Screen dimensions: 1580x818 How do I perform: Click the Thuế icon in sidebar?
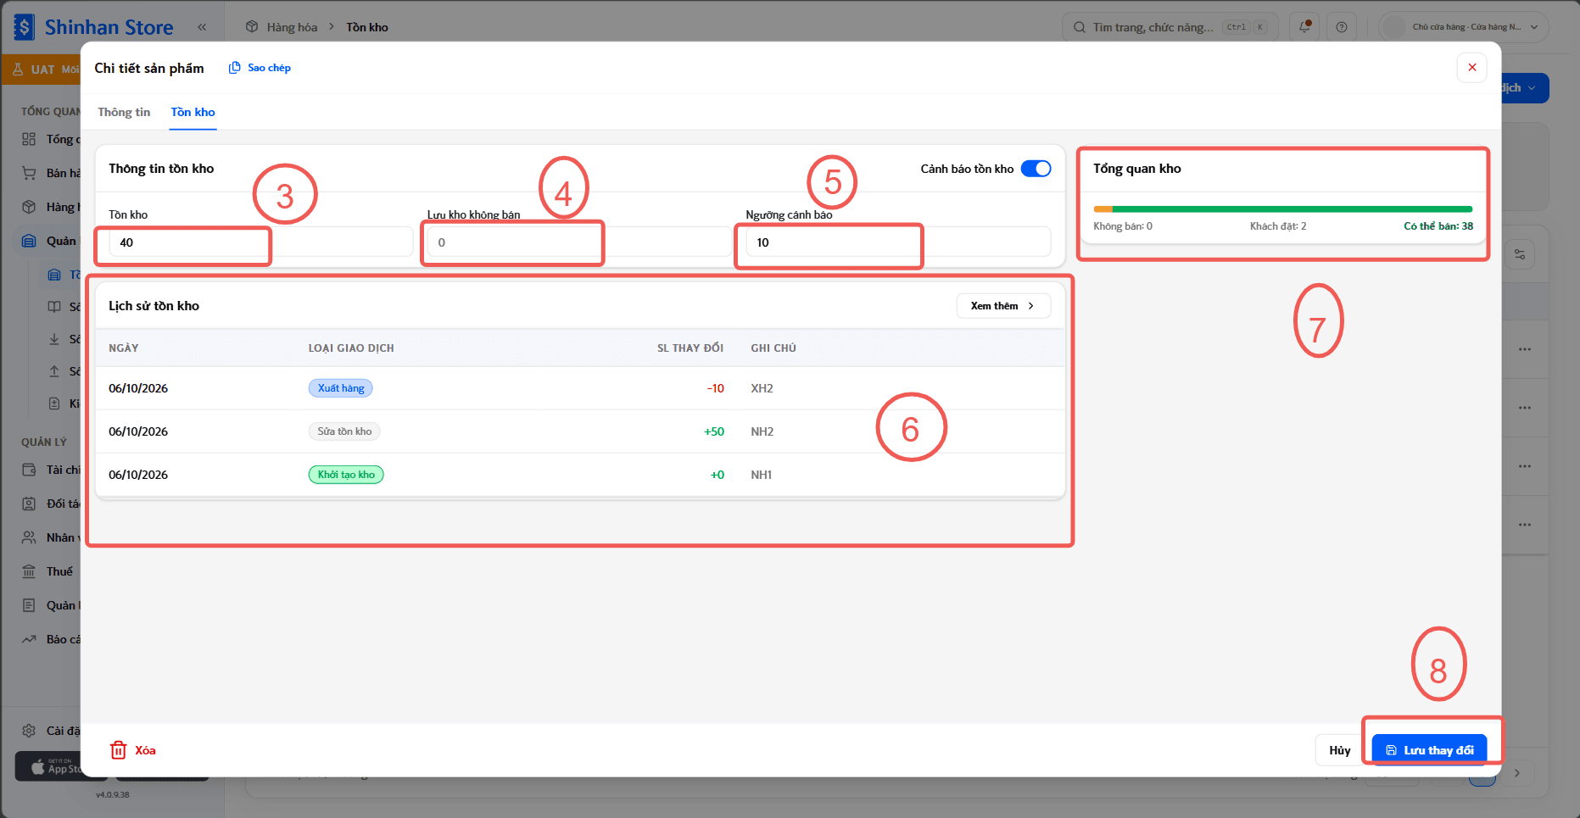click(x=29, y=571)
